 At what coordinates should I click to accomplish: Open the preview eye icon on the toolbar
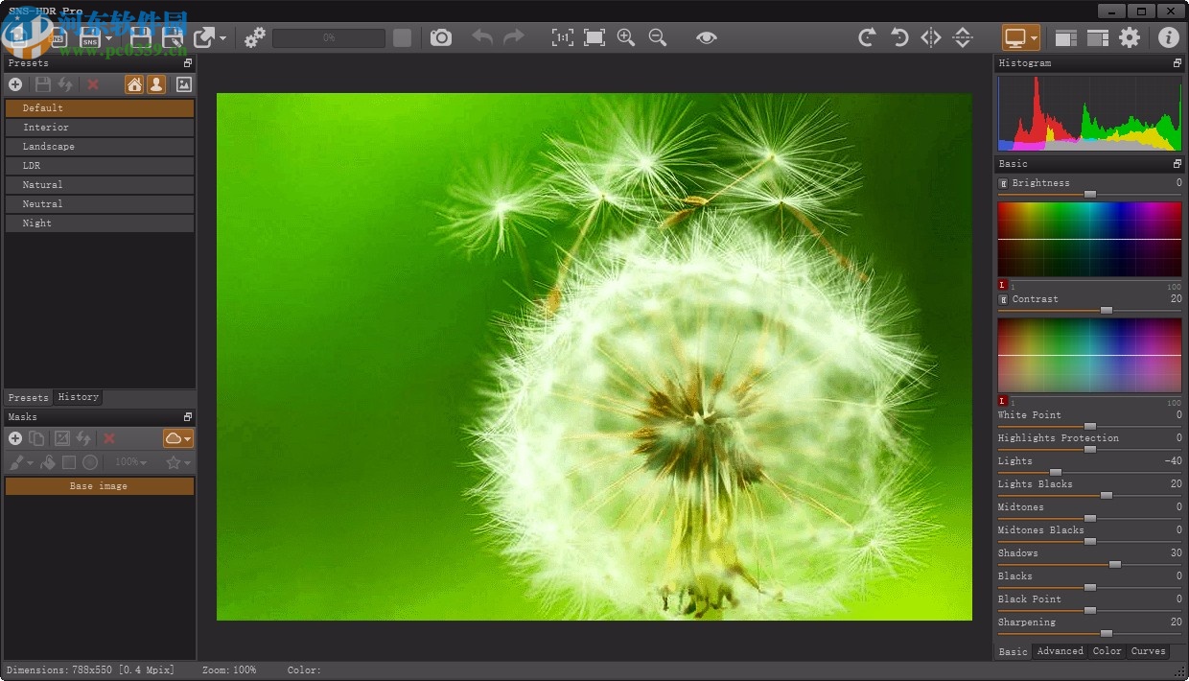pyautogui.click(x=707, y=37)
